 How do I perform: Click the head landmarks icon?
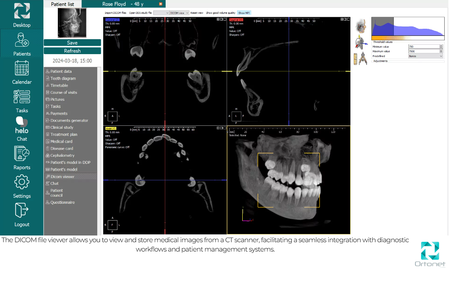click(x=361, y=26)
